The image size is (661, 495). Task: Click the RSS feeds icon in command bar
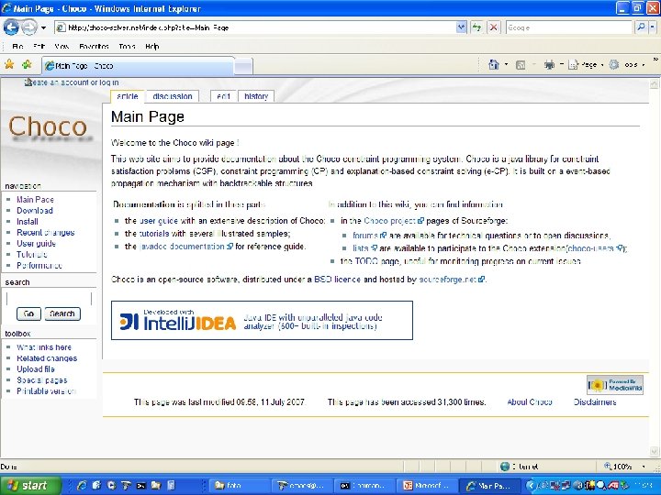(521, 65)
